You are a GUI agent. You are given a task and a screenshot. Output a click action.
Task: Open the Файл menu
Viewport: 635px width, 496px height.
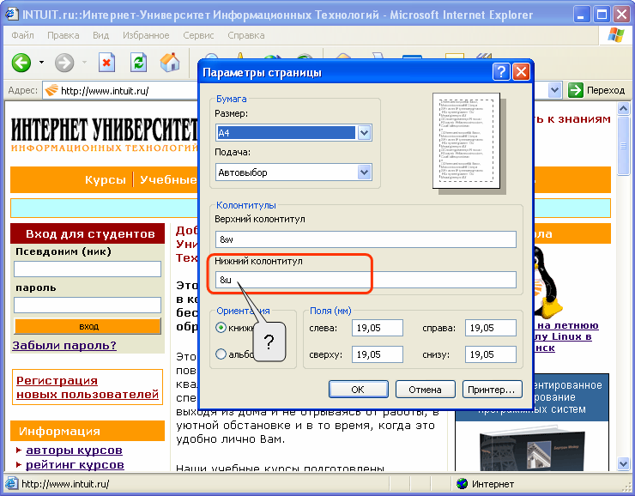22,35
